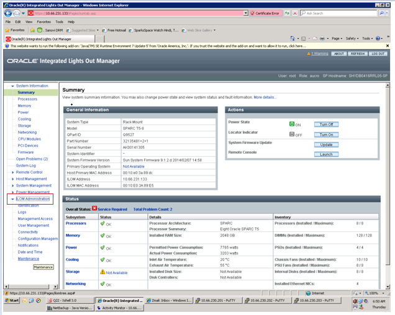Click the help question mark icon
Image resolution: width=395 pixels, height=315 pixels.
pos(378,38)
